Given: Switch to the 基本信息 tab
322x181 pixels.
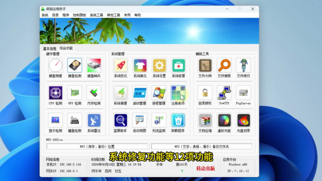Looking at the screenshot, I should click(50, 49).
